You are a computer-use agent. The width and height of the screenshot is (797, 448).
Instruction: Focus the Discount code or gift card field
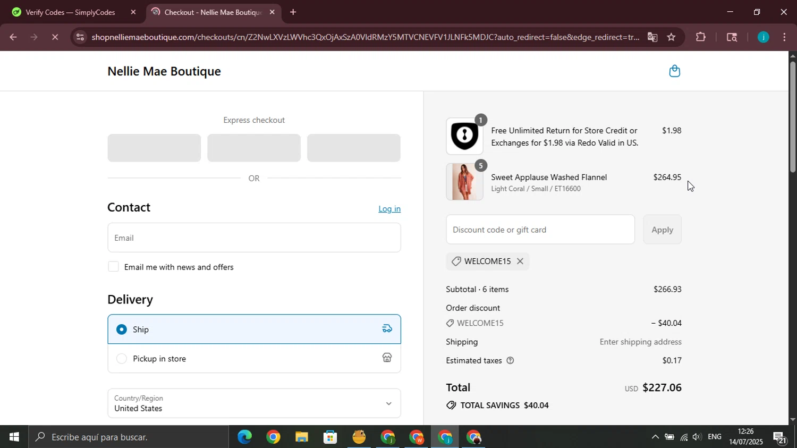tap(540, 230)
